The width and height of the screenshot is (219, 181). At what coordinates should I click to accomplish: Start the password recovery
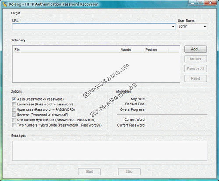click(x=89, y=172)
